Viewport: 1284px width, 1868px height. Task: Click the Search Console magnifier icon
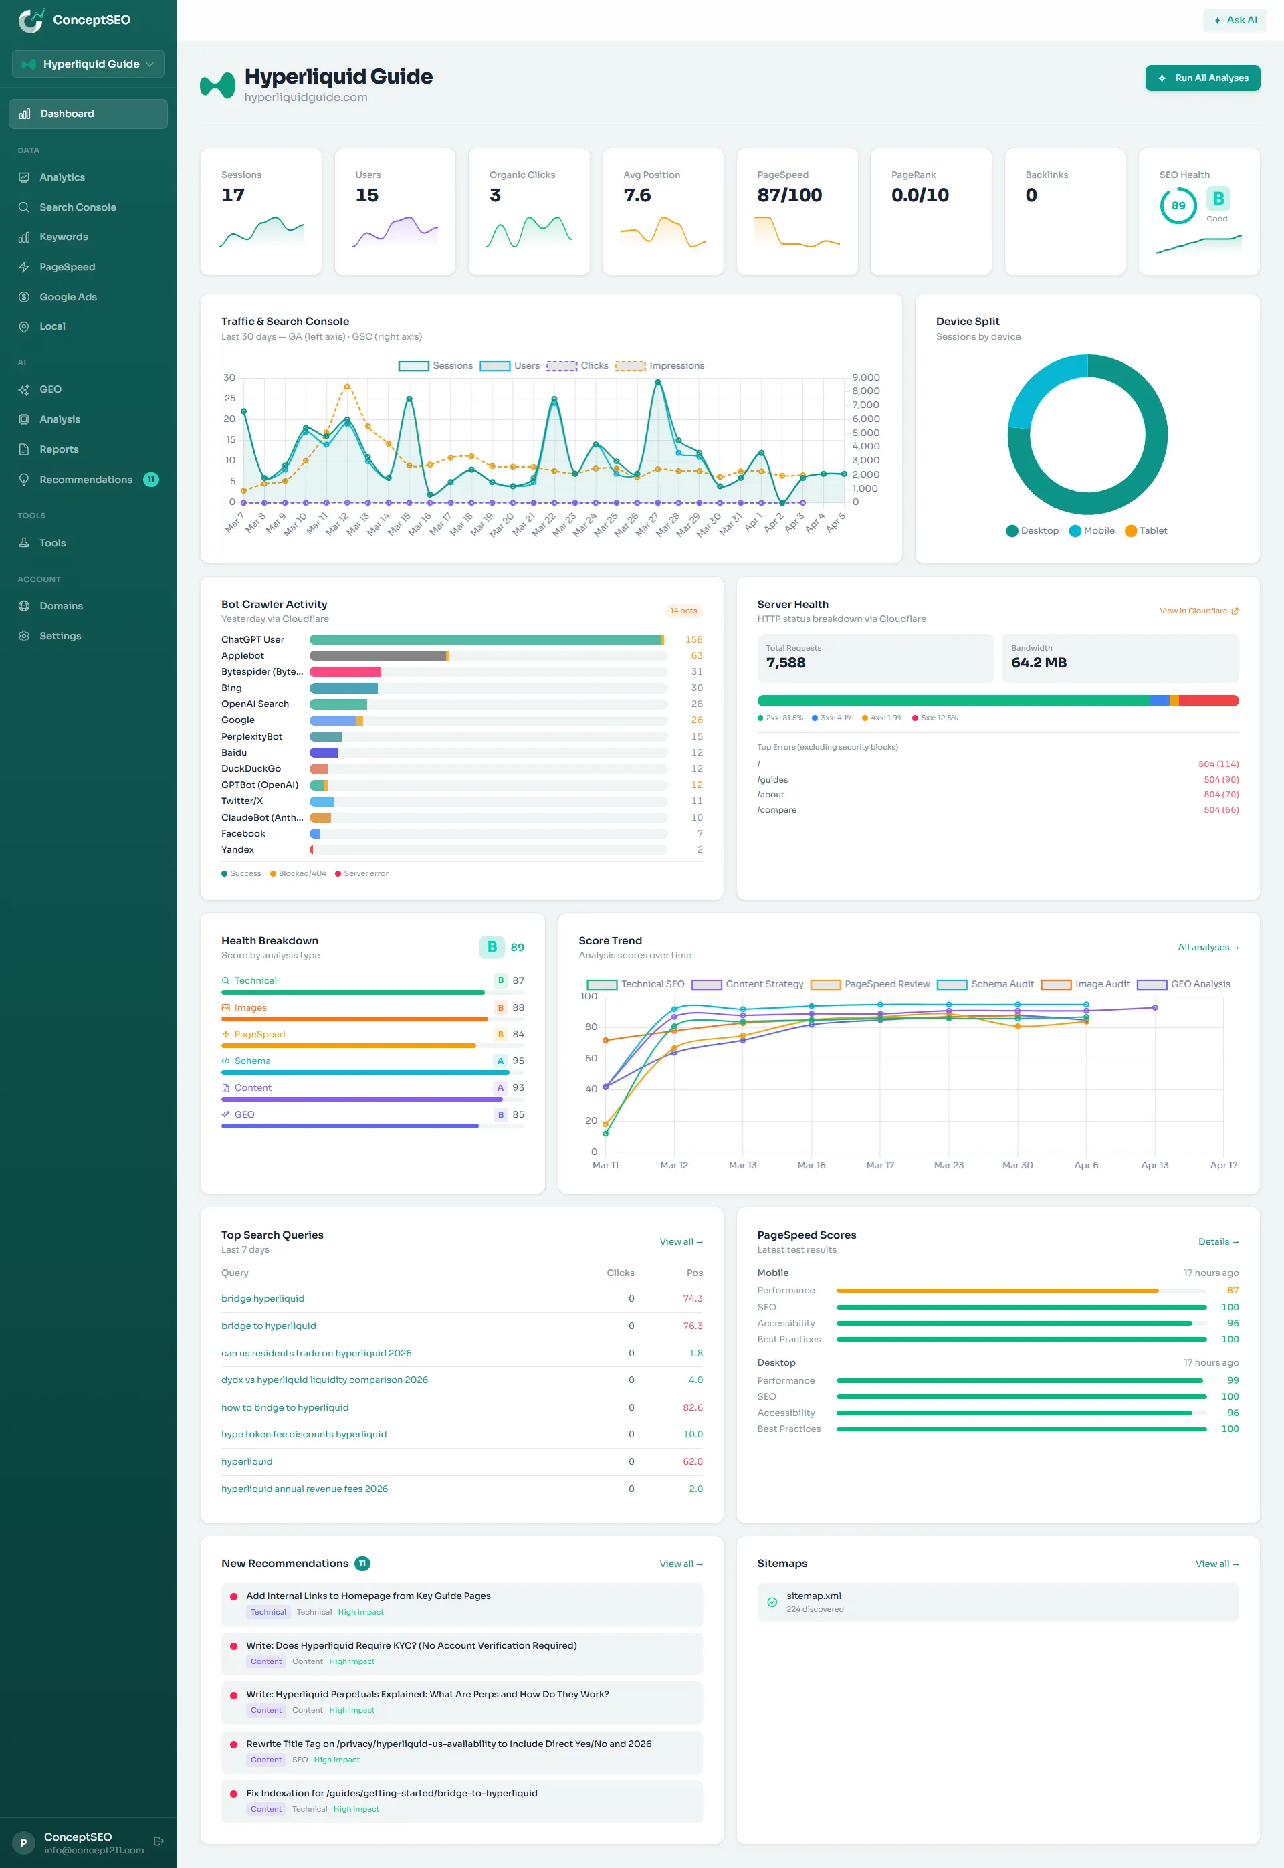(x=24, y=207)
